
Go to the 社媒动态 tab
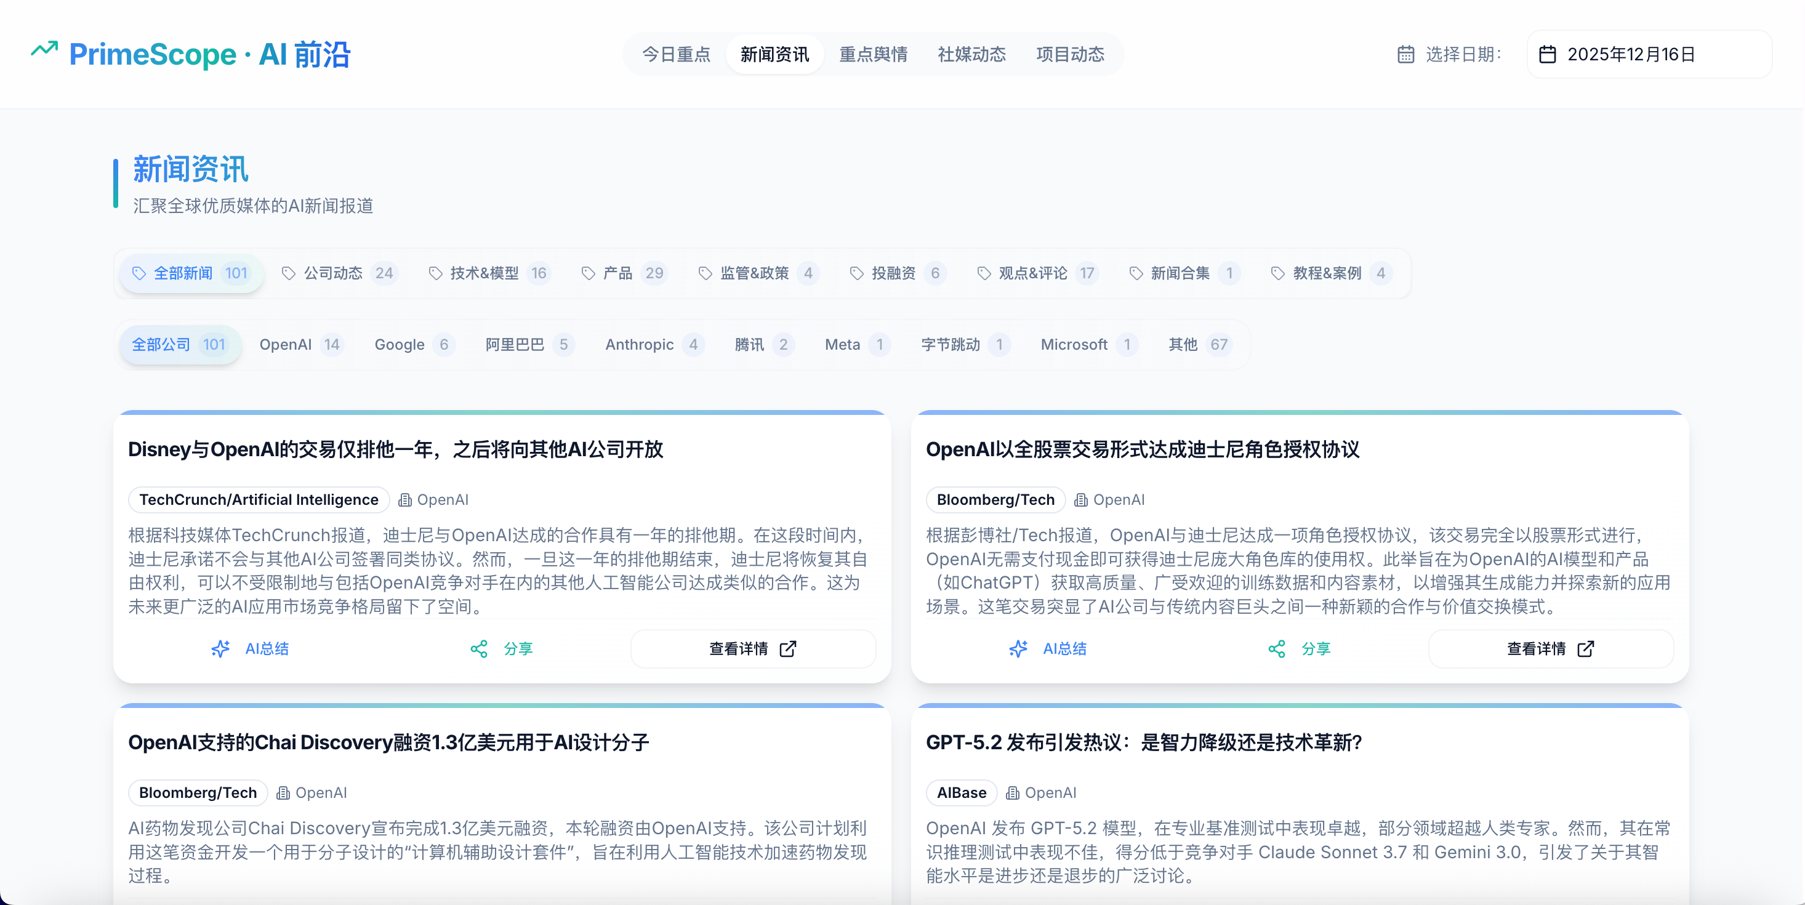(972, 55)
